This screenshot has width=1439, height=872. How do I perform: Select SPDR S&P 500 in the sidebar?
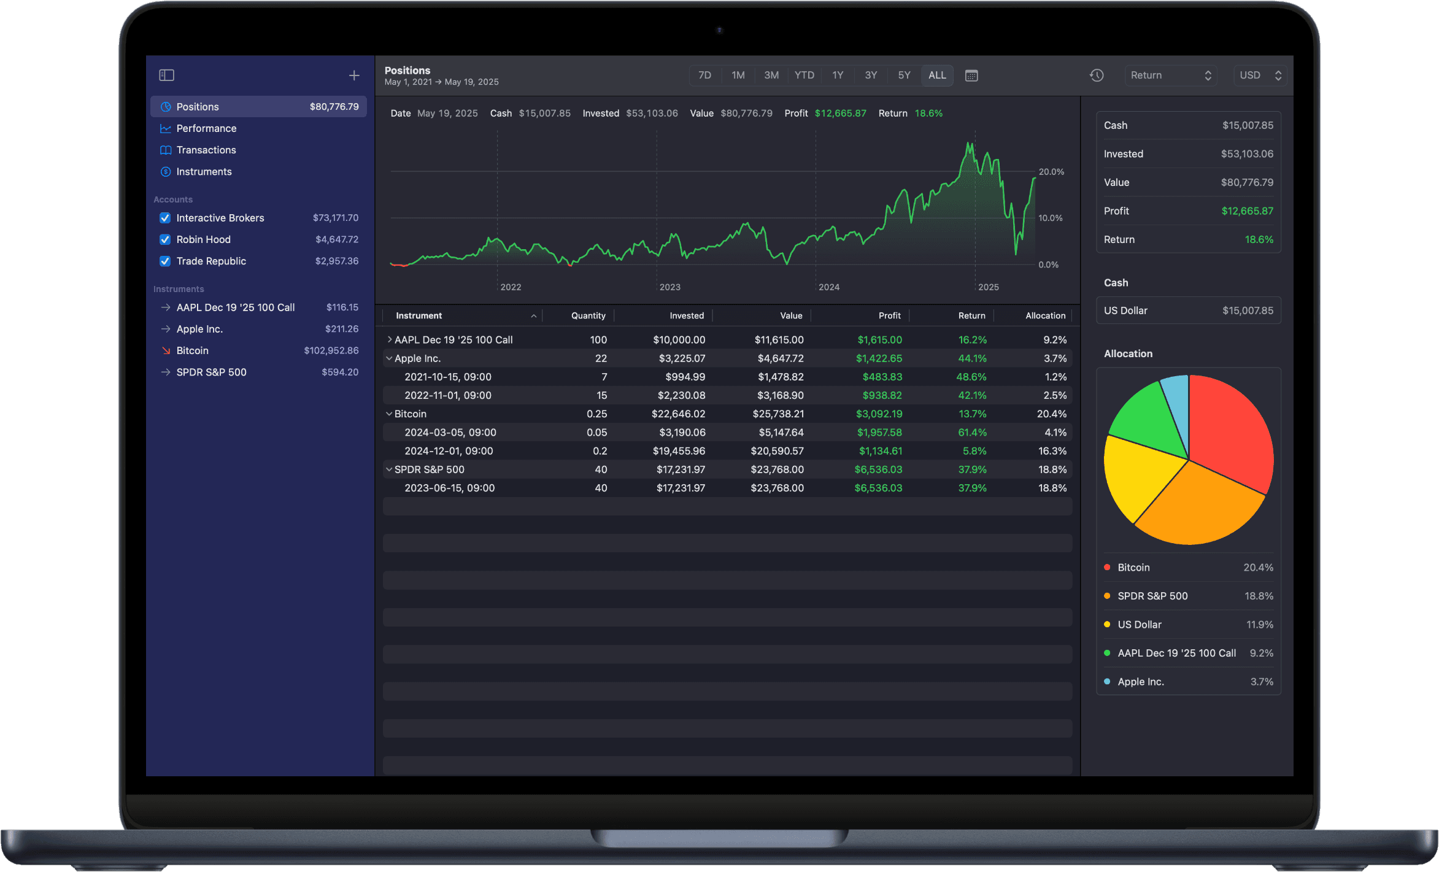pos(211,372)
